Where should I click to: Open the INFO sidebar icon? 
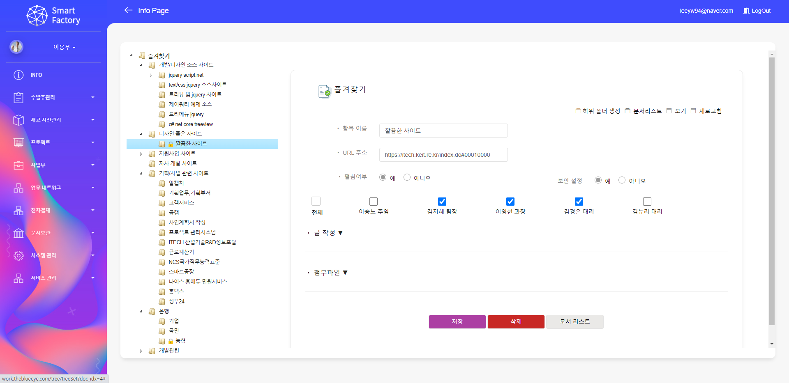pyautogui.click(x=18, y=75)
